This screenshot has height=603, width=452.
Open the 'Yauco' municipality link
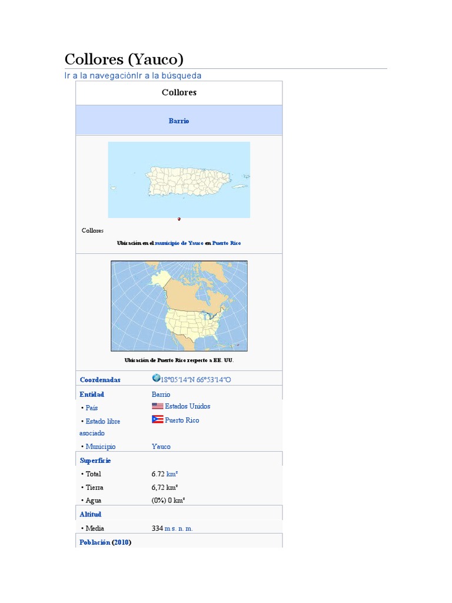161,446
